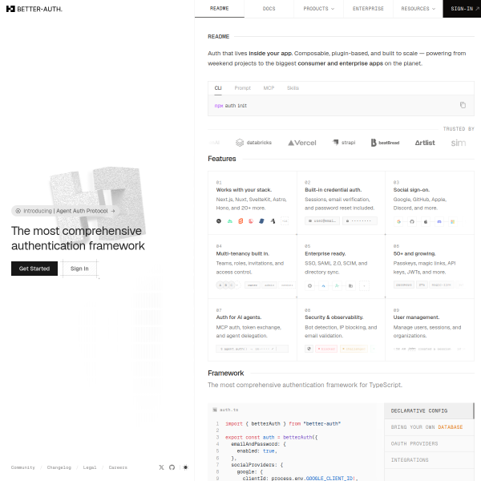Click the Discord social sign-on icon

[x=439, y=221]
